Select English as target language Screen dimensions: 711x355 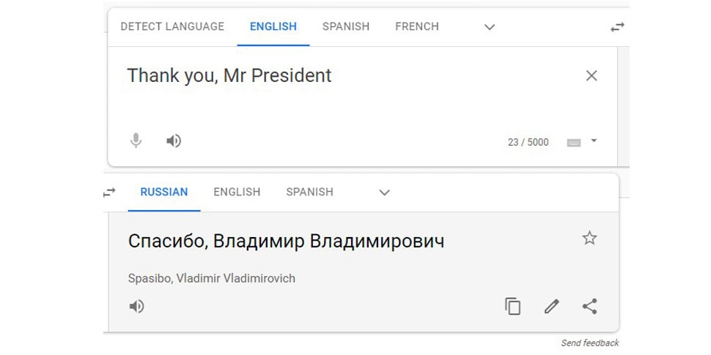tap(237, 192)
